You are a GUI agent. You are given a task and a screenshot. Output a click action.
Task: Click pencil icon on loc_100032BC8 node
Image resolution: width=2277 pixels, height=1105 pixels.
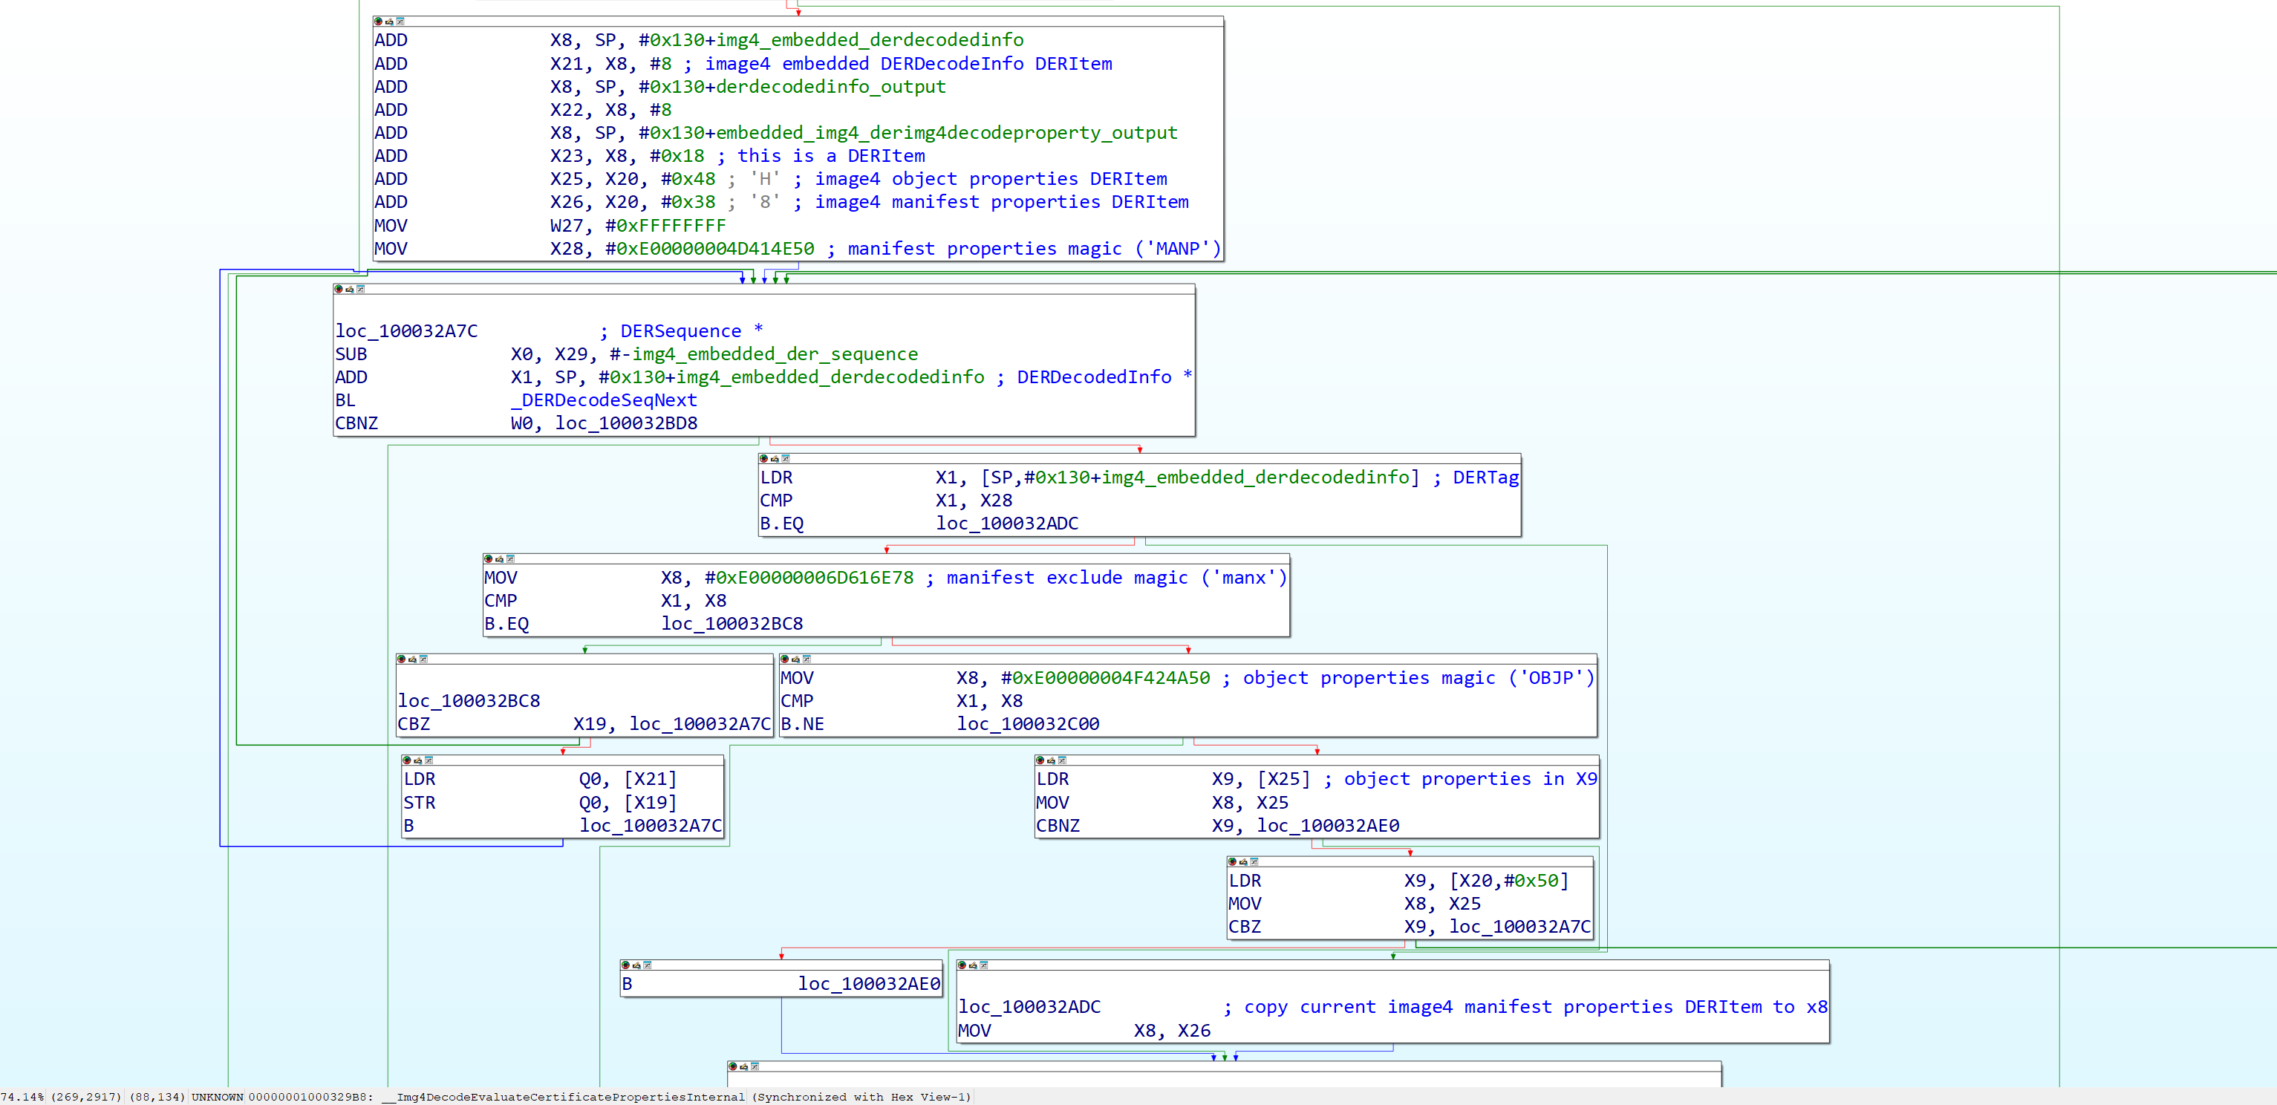[412, 659]
